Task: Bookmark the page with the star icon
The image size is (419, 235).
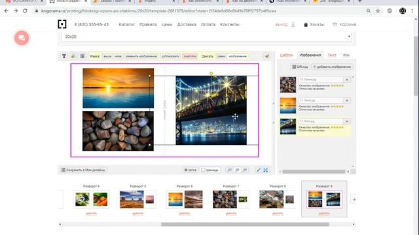Action: coord(378,11)
